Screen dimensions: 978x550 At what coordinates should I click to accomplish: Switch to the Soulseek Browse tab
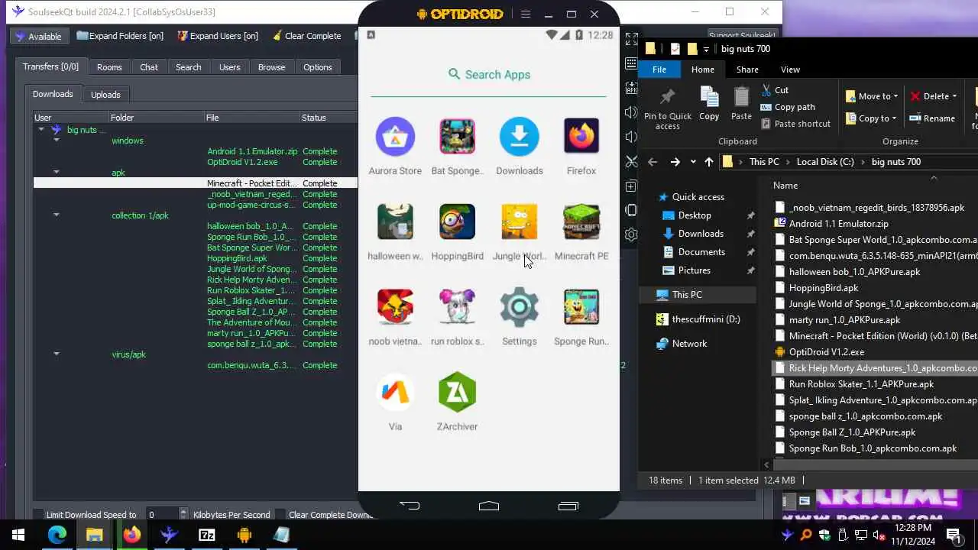tap(271, 67)
